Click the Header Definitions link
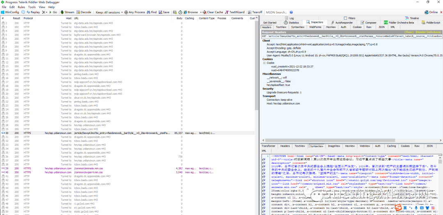 click(x=428, y=32)
